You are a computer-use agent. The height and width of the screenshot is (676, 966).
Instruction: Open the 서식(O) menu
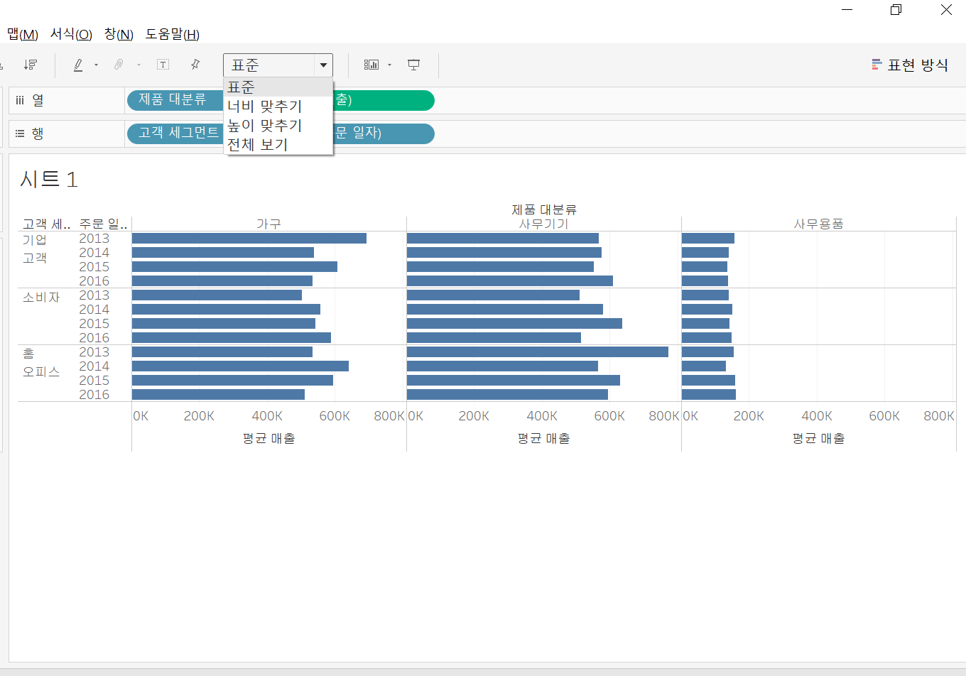point(71,34)
